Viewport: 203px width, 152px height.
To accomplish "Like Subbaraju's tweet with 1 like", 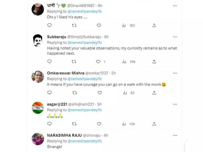I will point(99,62).
